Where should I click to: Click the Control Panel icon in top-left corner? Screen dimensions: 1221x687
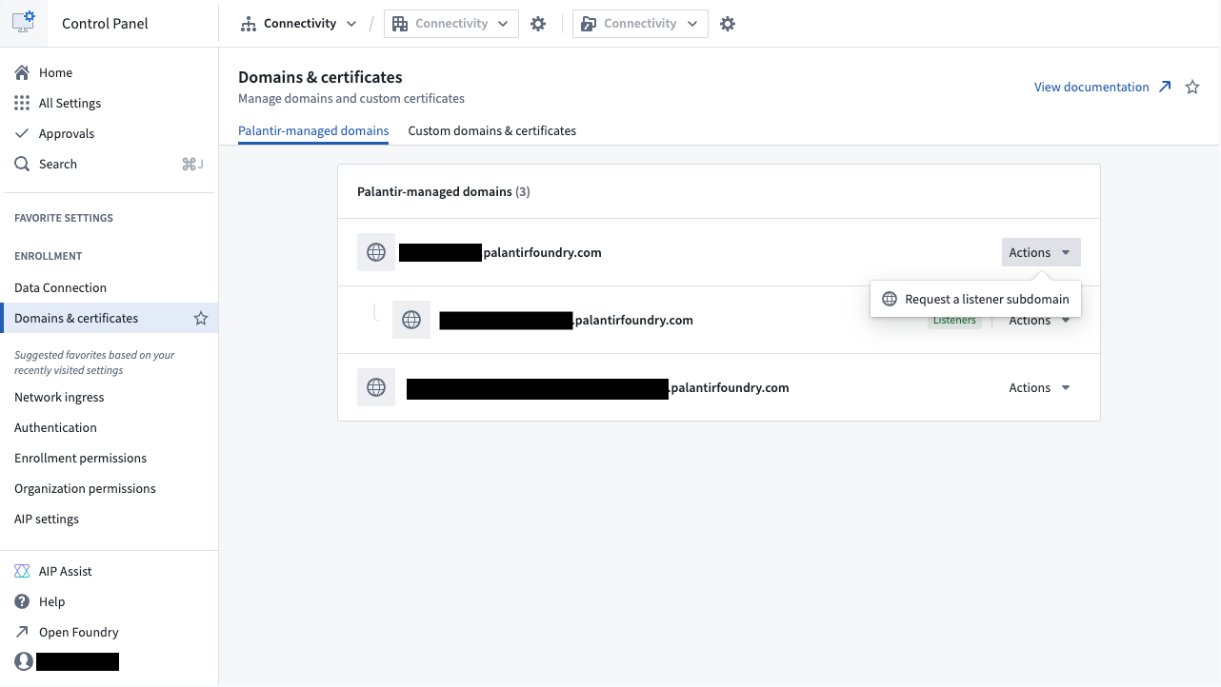click(24, 22)
